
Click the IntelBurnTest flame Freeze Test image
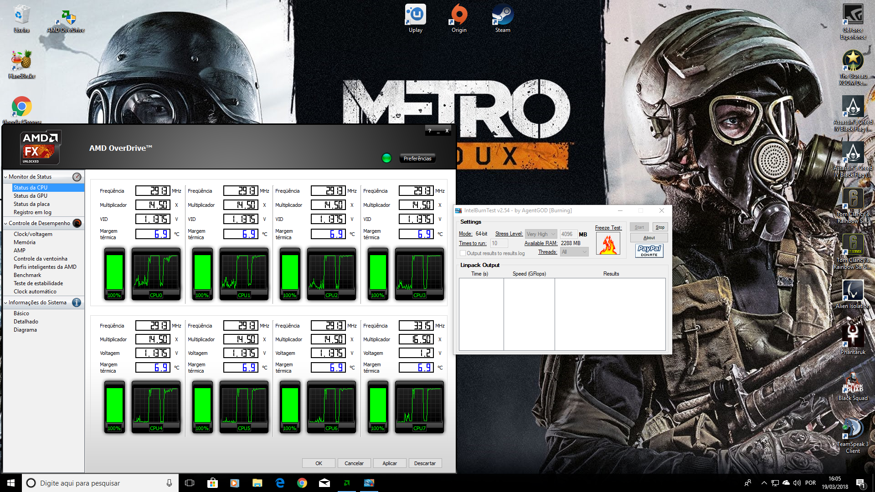pyautogui.click(x=608, y=244)
